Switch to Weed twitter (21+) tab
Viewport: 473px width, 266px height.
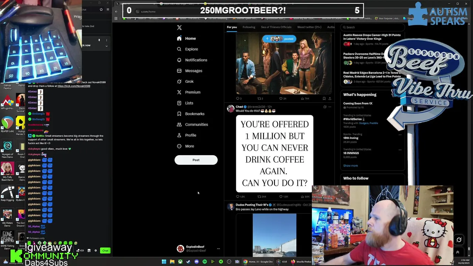309,27
